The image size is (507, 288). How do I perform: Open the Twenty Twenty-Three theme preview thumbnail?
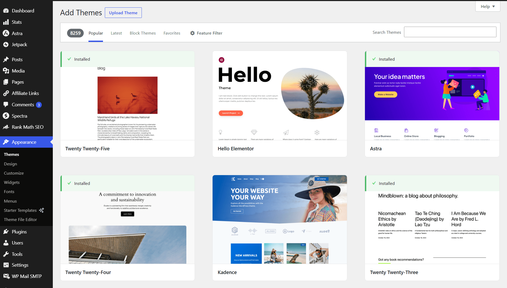432,227
